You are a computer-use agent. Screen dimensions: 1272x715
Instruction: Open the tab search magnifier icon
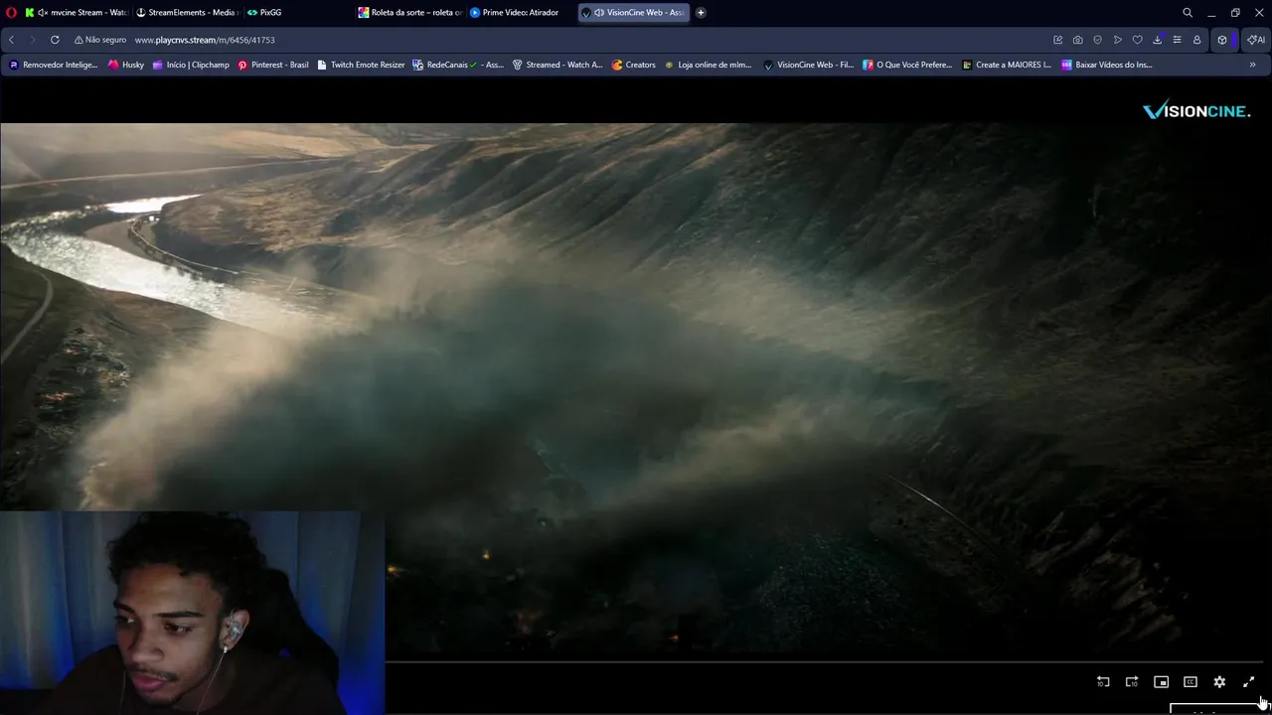[1188, 12]
